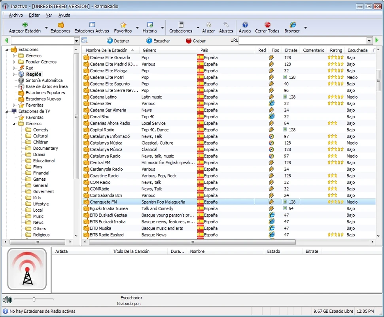384x317 pixels.
Task: Expand the Región tree node
Action: (14, 74)
